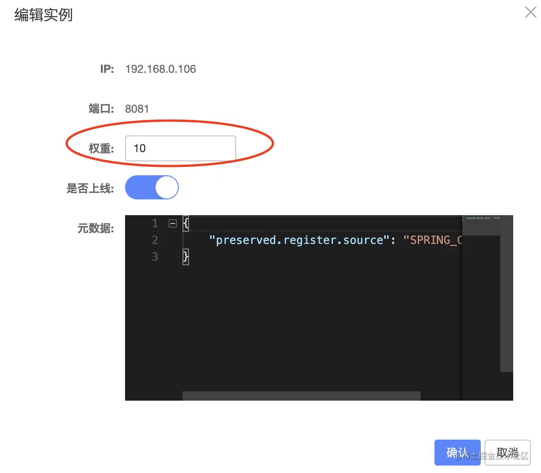Select the IP address 192.168.0.106
The image size is (541, 473).
click(160, 69)
